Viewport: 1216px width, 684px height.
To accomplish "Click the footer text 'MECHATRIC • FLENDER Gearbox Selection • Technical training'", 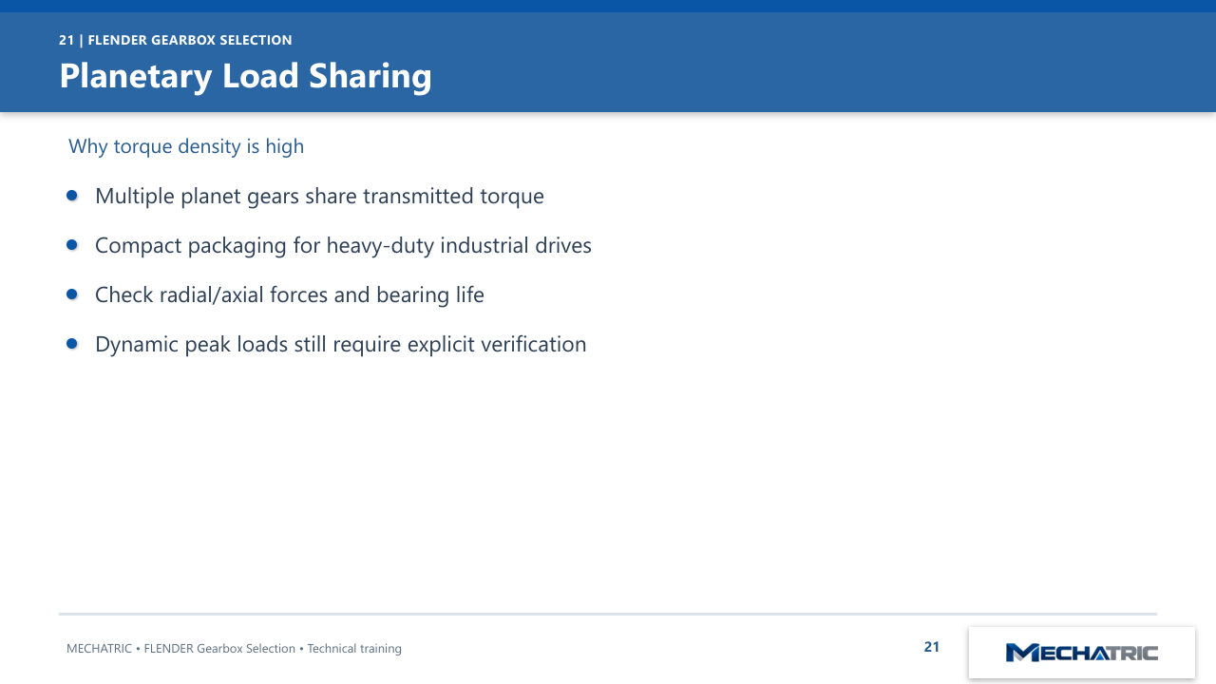I will click(234, 649).
